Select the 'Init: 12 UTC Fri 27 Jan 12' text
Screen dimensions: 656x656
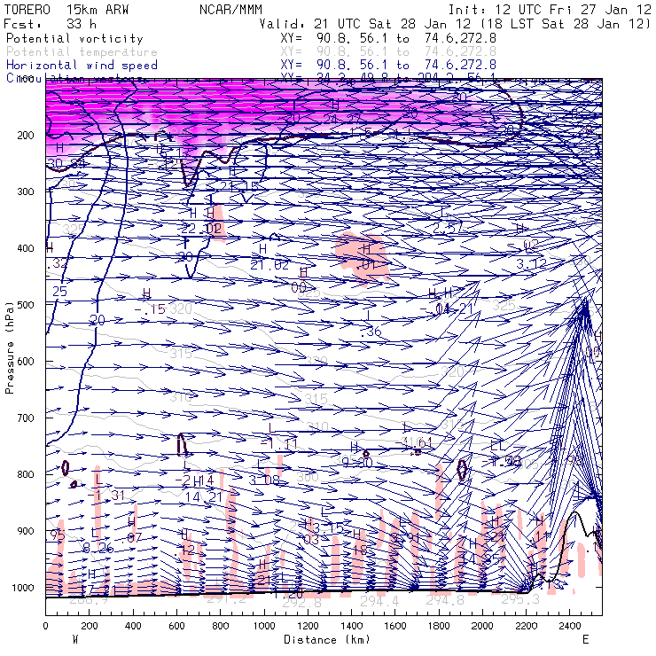tap(550, 10)
